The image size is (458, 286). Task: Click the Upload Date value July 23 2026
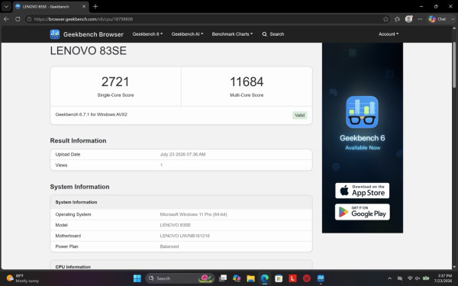coord(182,154)
